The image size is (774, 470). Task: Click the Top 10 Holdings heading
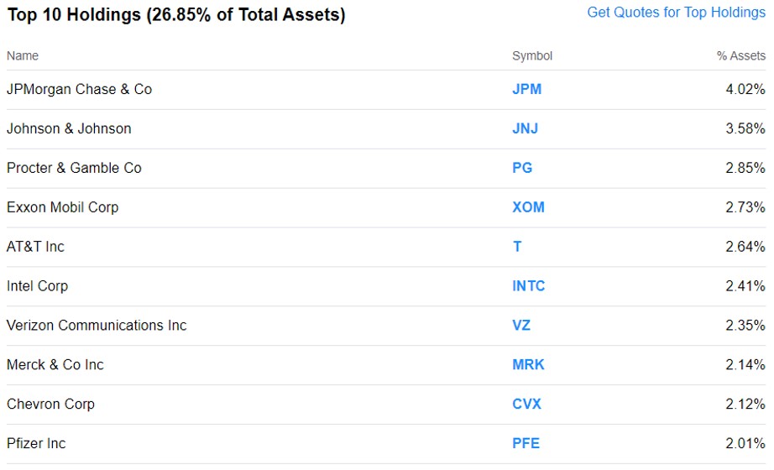[176, 15]
